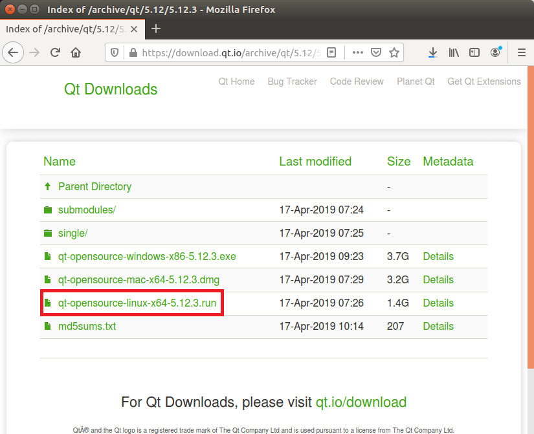Viewport: 534px width, 434px height.
Task: Open the single/ folder
Action: pos(73,233)
